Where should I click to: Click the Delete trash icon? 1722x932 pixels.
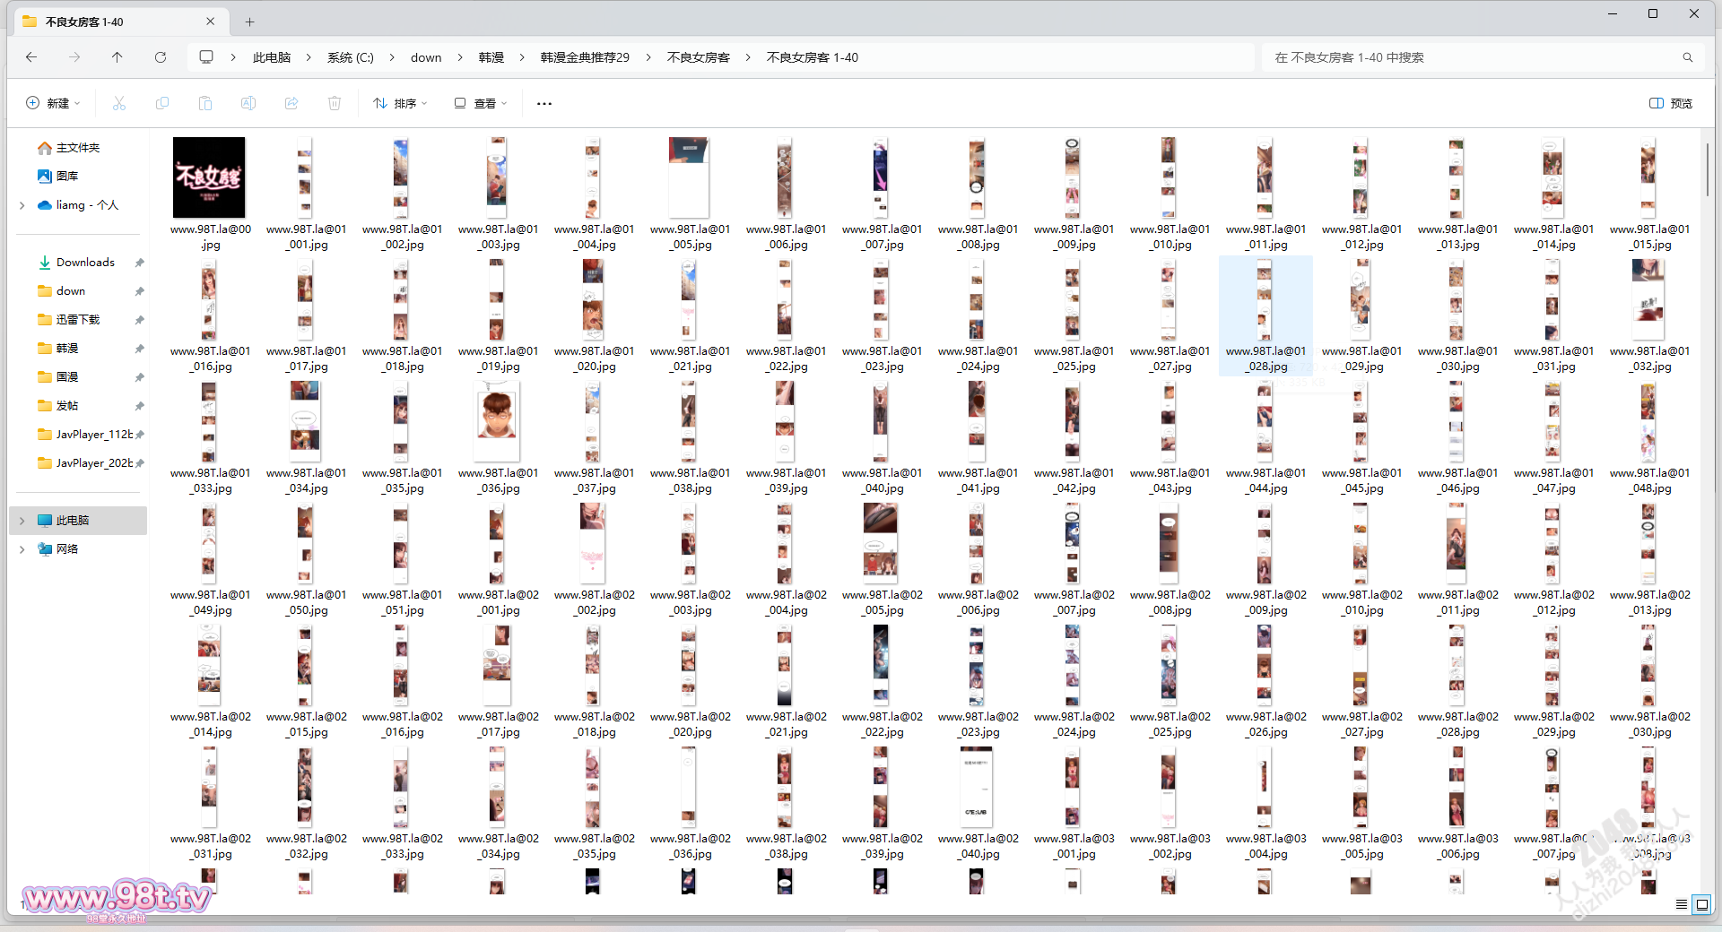[335, 103]
